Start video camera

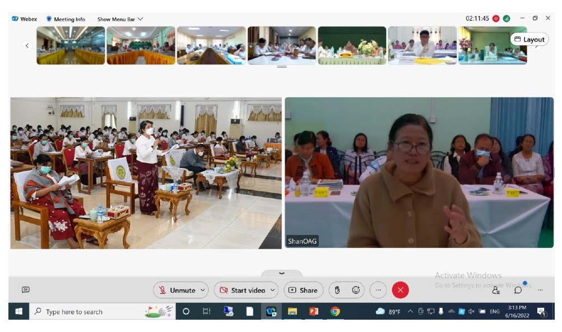click(242, 290)
